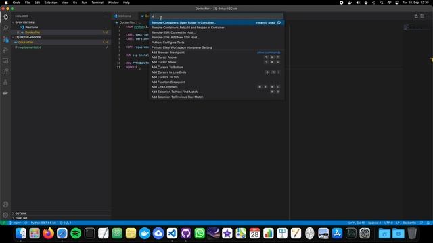Viewport: 433px width, 243px height.
Task: Click the Ln, Col indicator in status bar
Action: (357, 223)
